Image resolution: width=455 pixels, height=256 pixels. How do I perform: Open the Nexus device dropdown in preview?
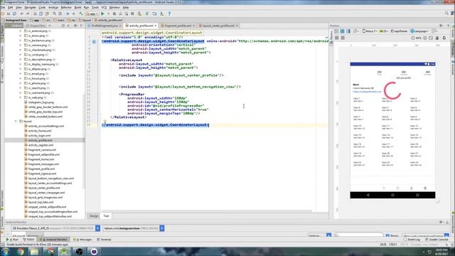[370, 31]
